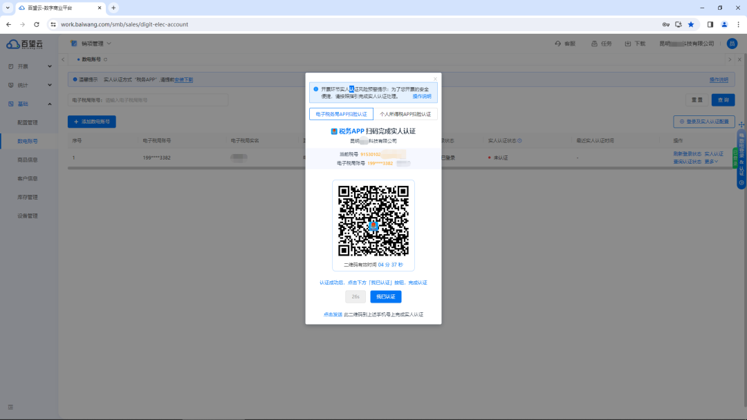Expand the 开票 sidebar menu
Viewport: 747px width, 420px height.
(x=29, y=66)
